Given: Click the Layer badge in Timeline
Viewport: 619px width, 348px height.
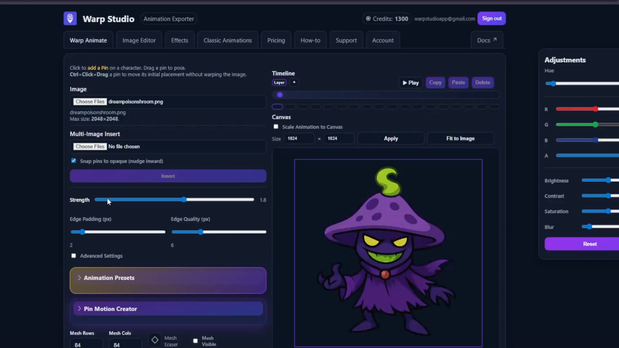Looking at the screenshot, I should 279,82.
